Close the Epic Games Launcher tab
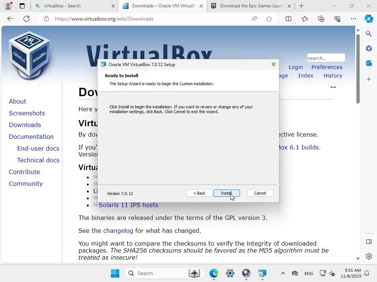Viewport: 377px width, 282px height. click(x=289, y=6)
